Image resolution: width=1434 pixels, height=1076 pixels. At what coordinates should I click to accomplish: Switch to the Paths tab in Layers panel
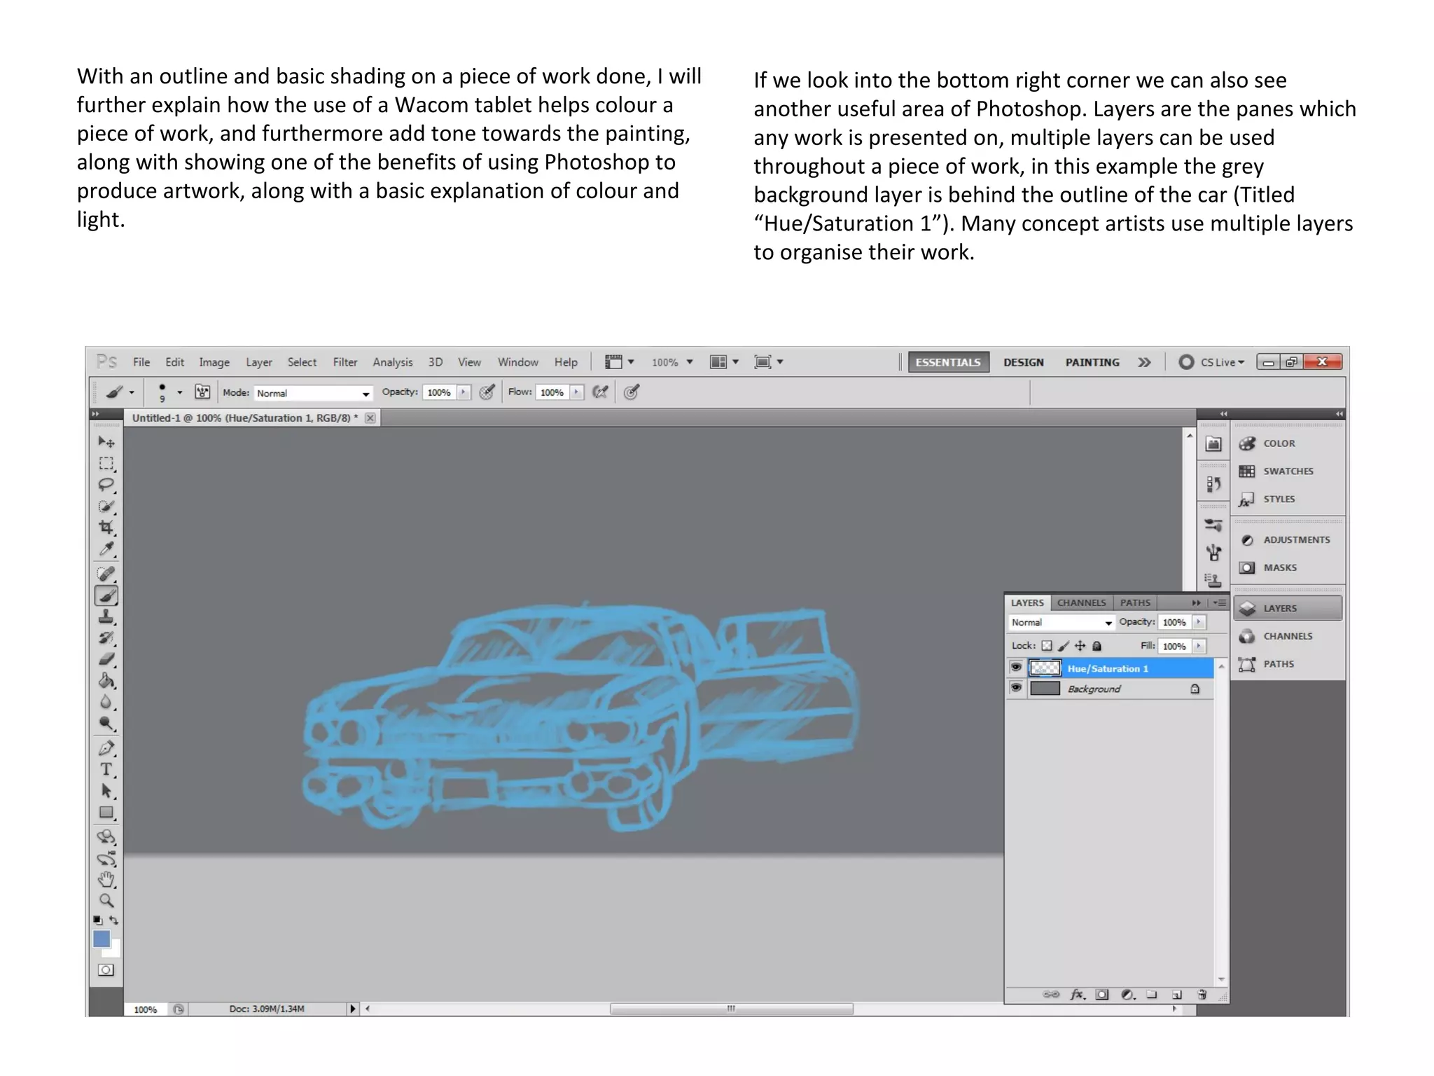[x=1135, y=602]
